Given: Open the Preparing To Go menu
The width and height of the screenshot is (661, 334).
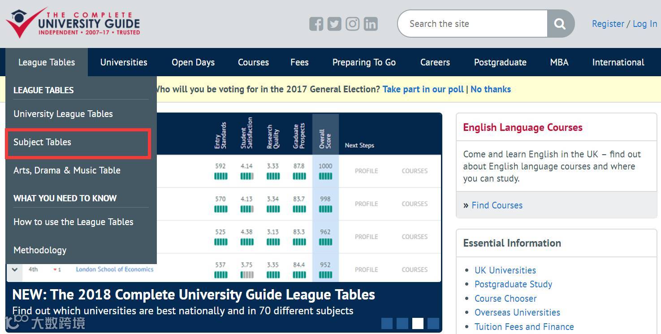Looking at the screenshot, I should pyautogui.click(x=364, y=62).
